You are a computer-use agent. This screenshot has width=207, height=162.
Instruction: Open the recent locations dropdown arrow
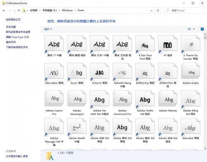[14, 10]
